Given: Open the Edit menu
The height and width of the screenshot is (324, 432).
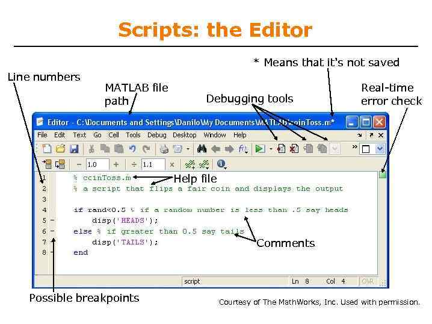Looking at the screenshot, I should pyautogui.click(x=60, y=135).
